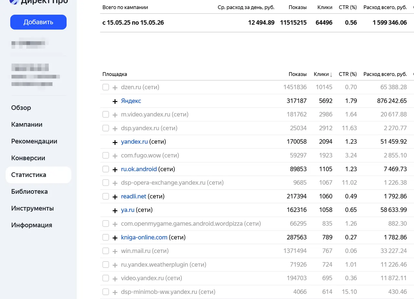Tick the wordpizza app row checkbox
Viewport: 414px width, 299px height.
pos(106,224)
